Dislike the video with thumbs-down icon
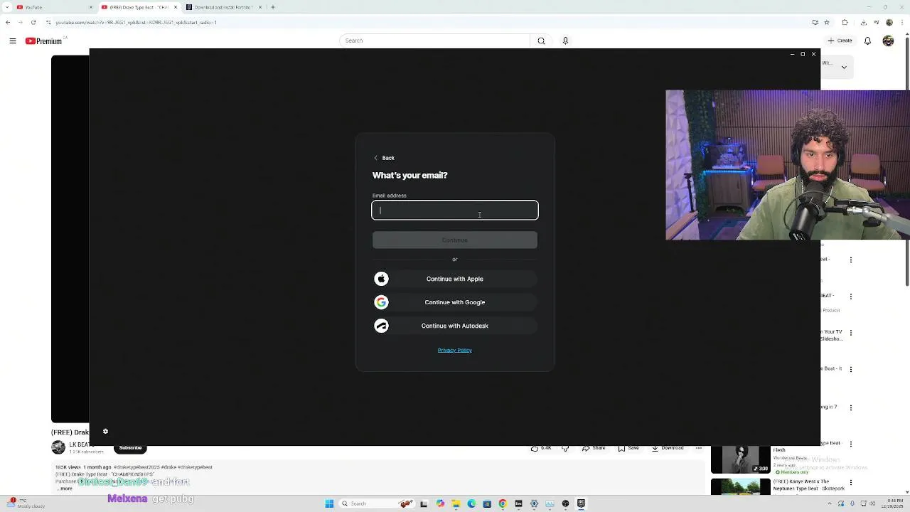The width and height of the screenshot is (910, 512). point(566,448)
